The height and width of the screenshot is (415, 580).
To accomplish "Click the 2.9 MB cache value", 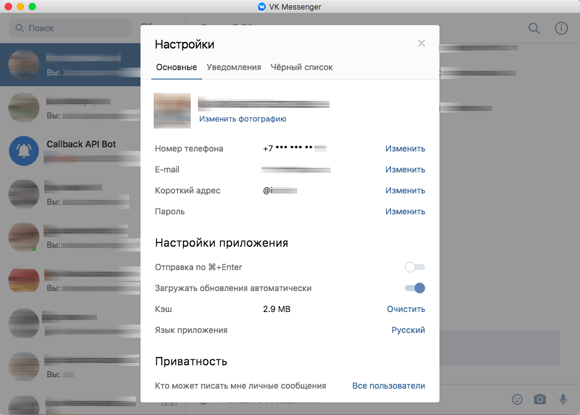I will click(x=277, y=309).
